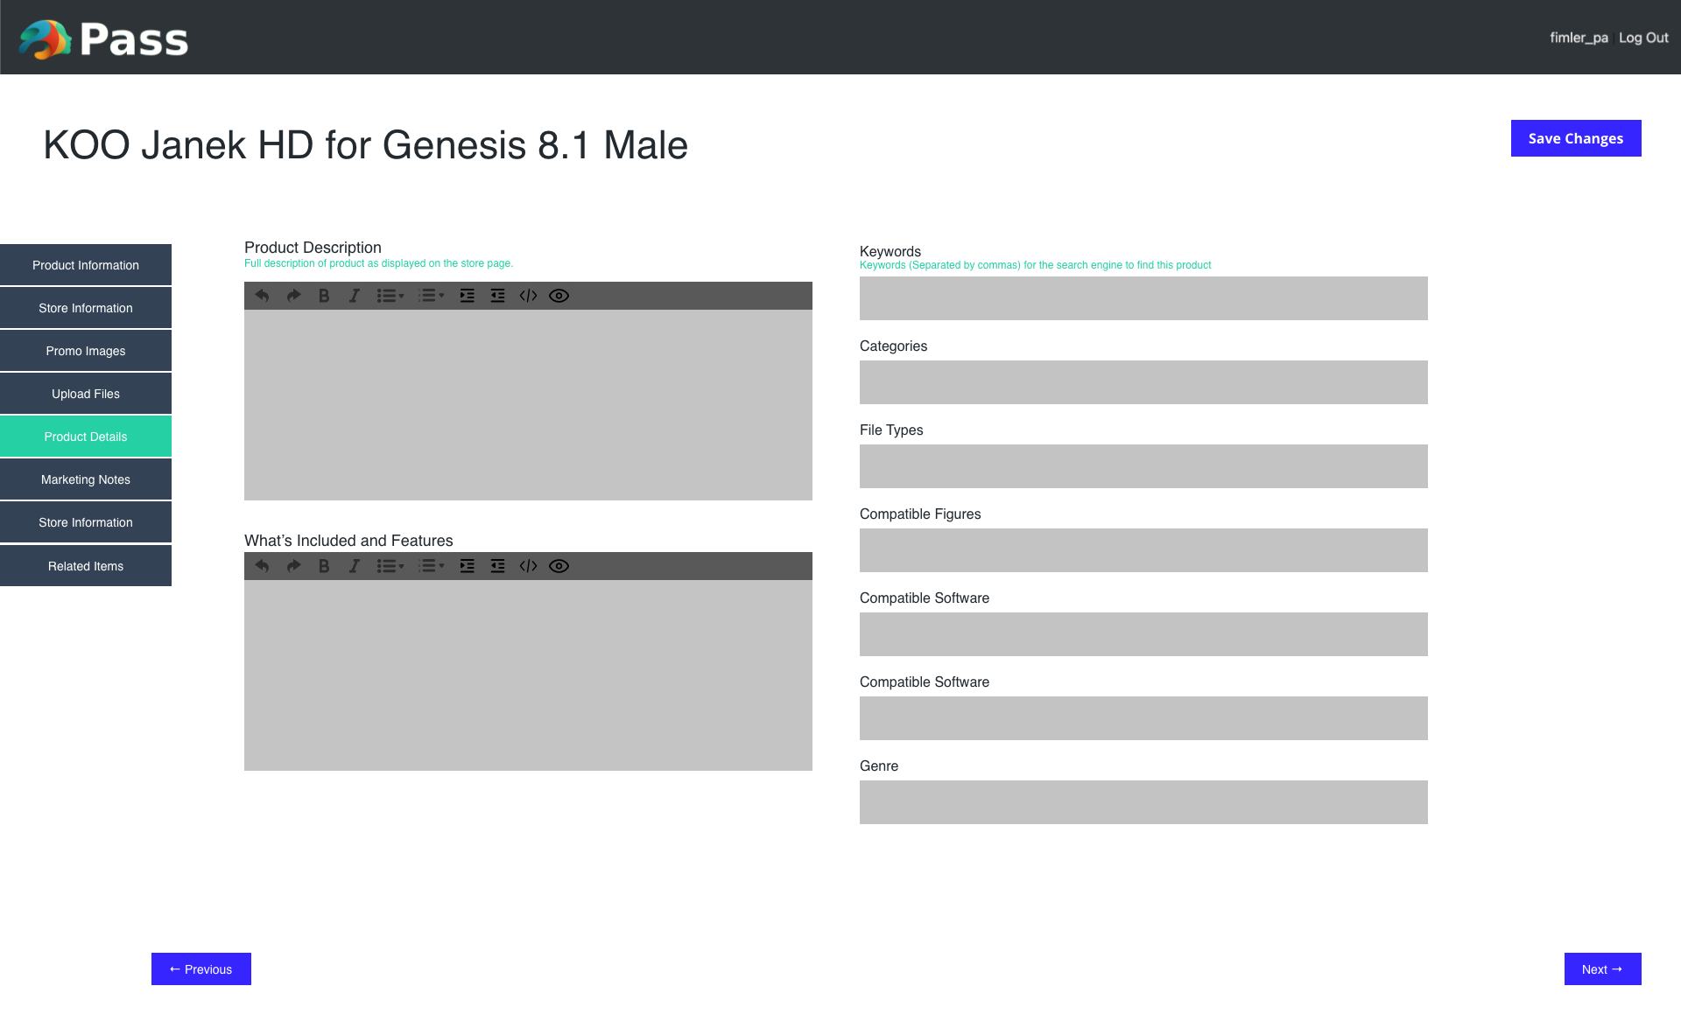Screen dimensions: 1681x1014
Task: Focus the second Compatible Software field
Action: (1143, 718)
